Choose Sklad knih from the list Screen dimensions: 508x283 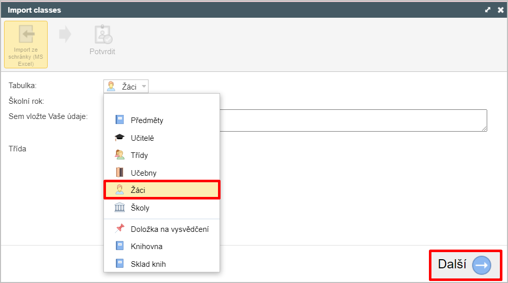pyautogui.click(x=162, y=264)
